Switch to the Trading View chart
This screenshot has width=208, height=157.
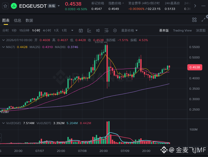click(x=182, y=30)
